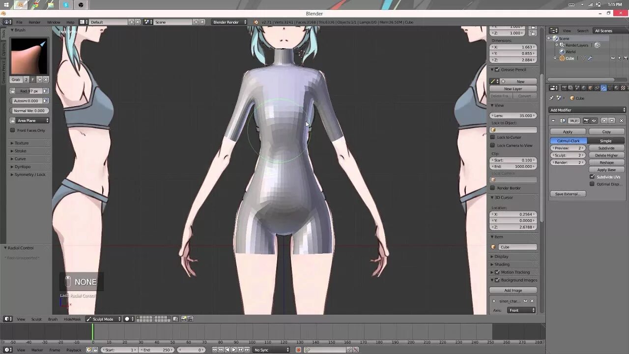Adjust the Normal Weight slider
Image resolution: width=629 pixels, height=354 pixels.
pyautogui.click(x=29, y=111)
